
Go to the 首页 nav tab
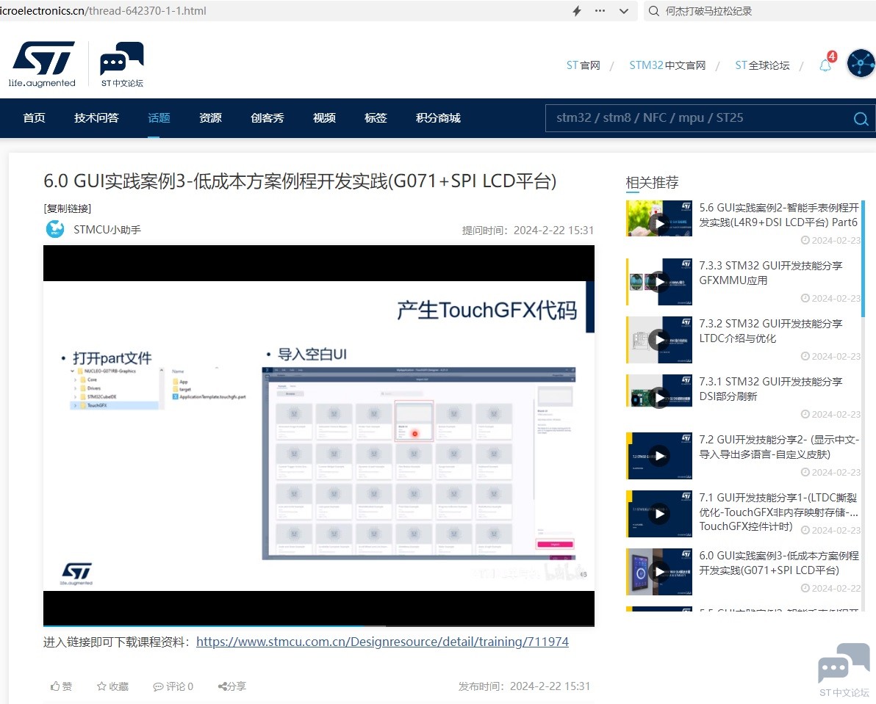34,117
